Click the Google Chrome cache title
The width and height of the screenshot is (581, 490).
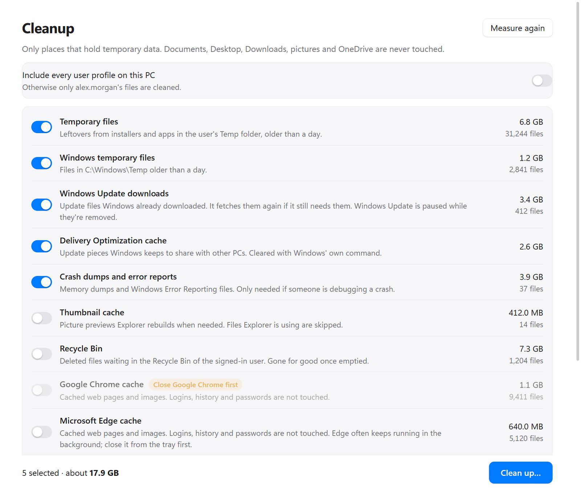(x=102, y=384)
